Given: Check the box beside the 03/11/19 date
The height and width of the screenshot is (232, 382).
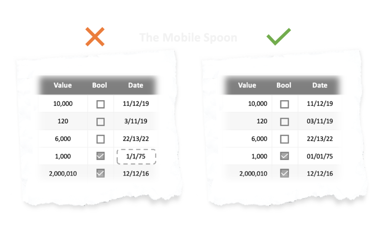Looking at the screenshot, I should (284, 122).
